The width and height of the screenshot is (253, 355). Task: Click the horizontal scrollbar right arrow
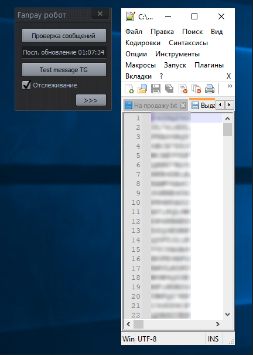[218, 324]
